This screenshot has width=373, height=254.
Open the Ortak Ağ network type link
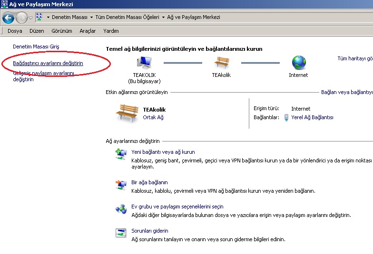153,117
